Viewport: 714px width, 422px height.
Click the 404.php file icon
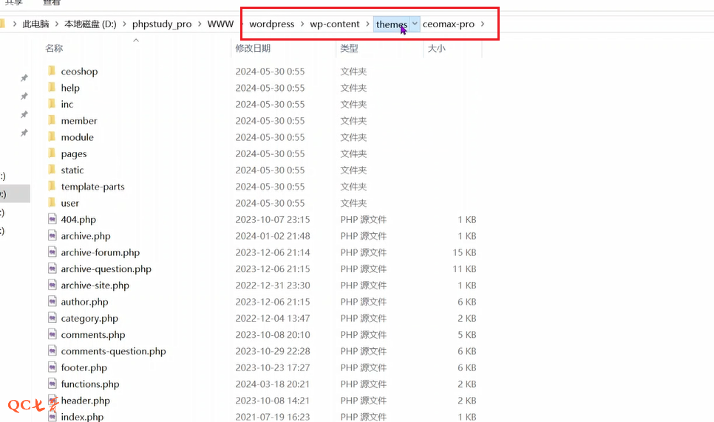point(52,219)
